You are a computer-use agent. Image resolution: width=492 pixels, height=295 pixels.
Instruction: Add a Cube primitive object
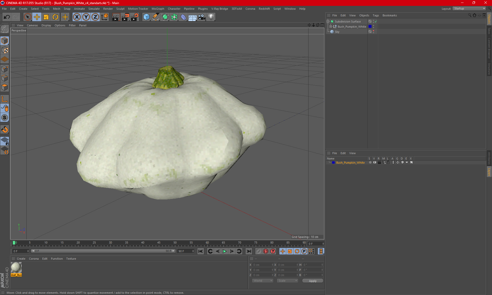point(146,17)
